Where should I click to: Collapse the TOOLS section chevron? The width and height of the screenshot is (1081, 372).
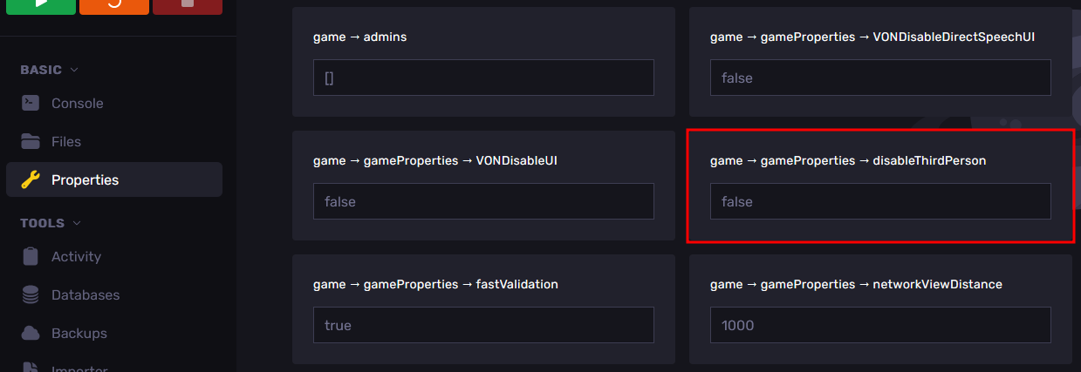(x=78, y=223)
